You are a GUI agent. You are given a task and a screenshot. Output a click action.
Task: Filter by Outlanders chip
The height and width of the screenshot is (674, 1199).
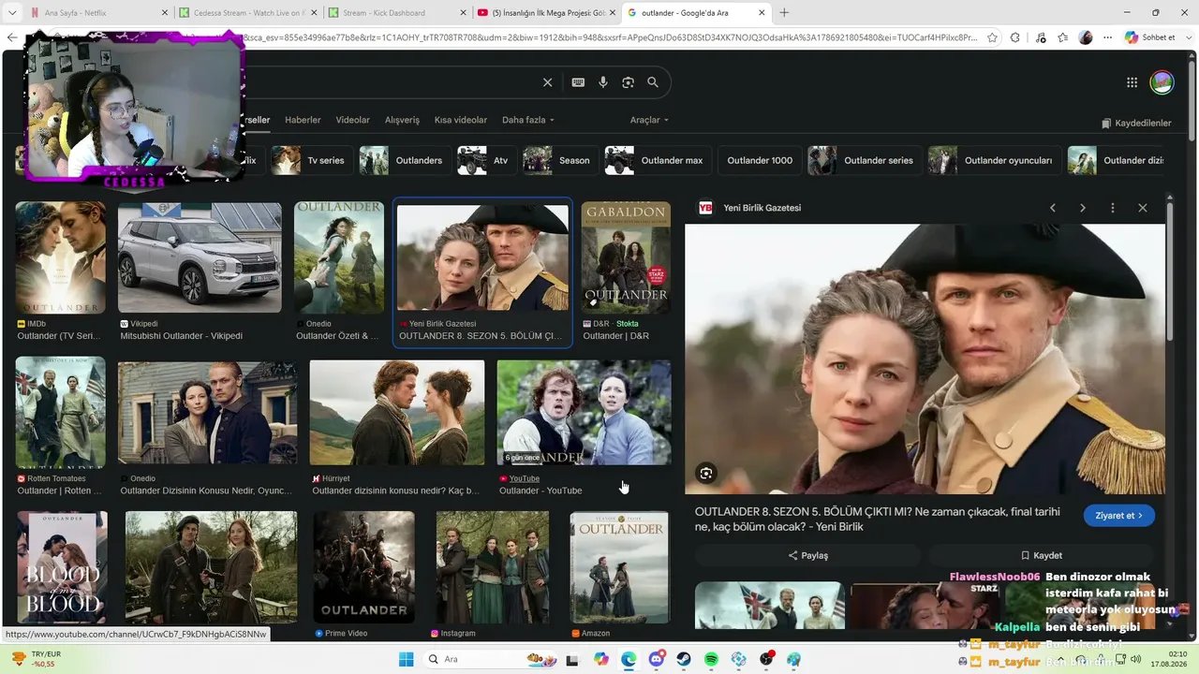tap(401, 160)
